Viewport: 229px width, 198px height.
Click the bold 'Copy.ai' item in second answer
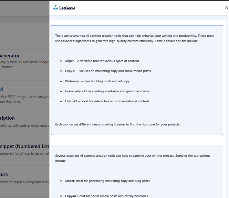pos(70,196)
